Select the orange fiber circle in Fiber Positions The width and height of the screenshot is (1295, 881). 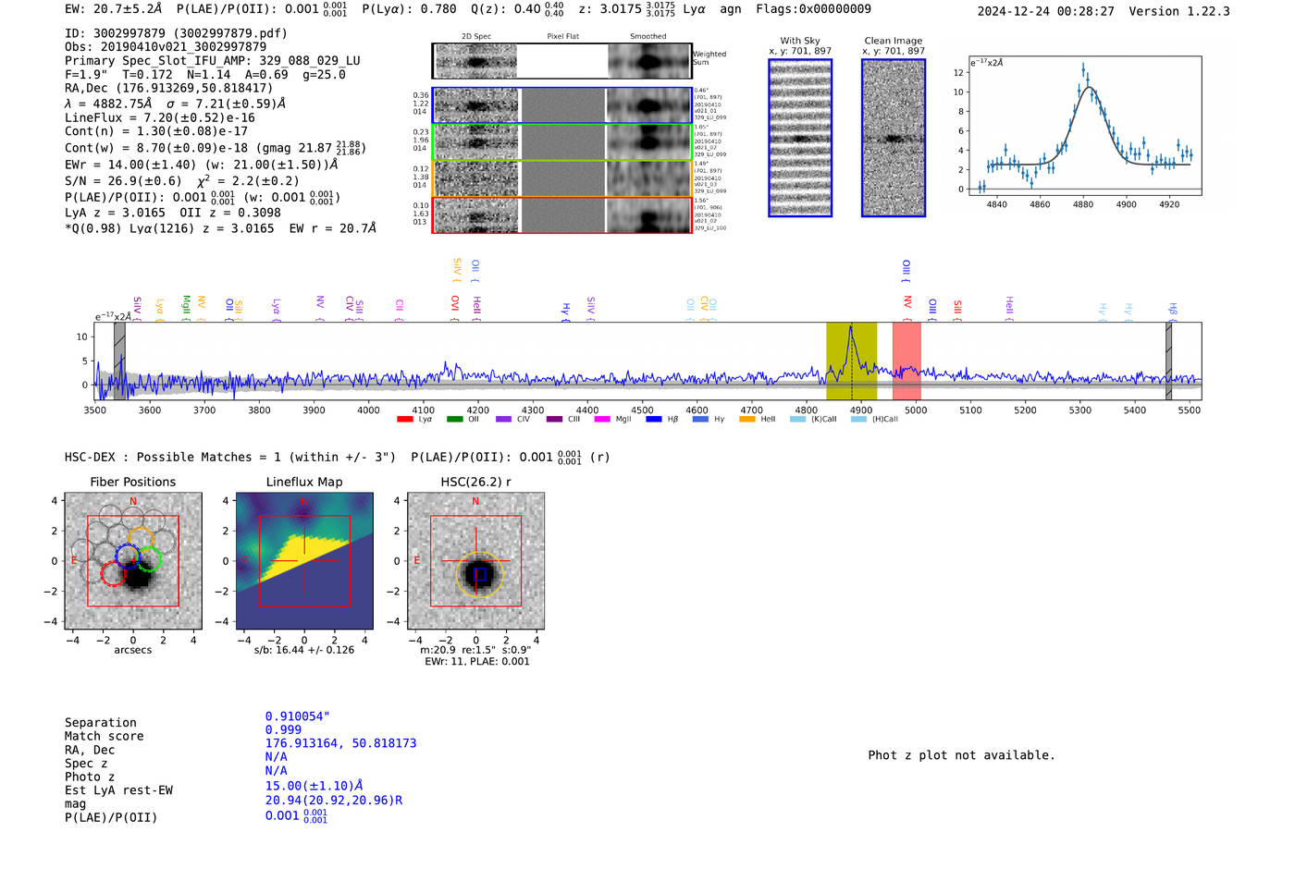pyautogui.click(x=141, y=539)
